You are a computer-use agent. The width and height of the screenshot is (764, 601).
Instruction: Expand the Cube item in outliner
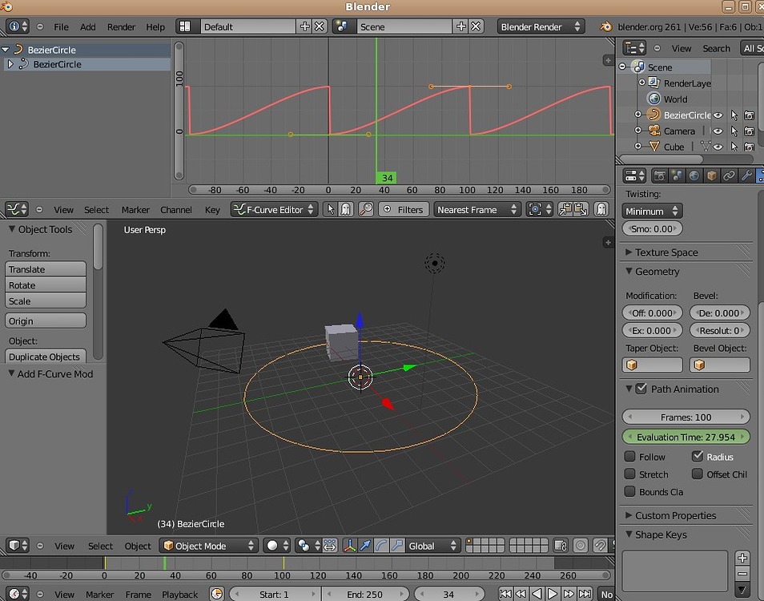[637, 146]
